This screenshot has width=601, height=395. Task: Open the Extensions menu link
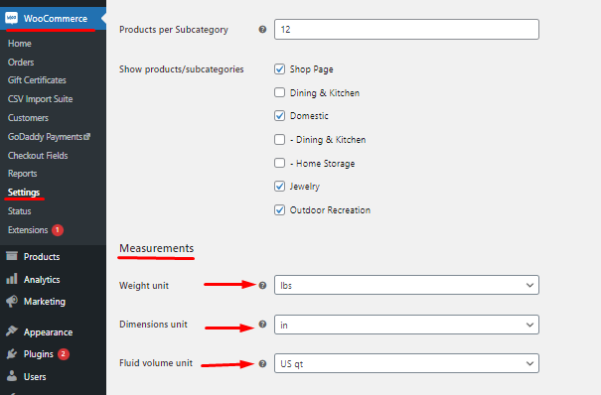click(28, 230)
